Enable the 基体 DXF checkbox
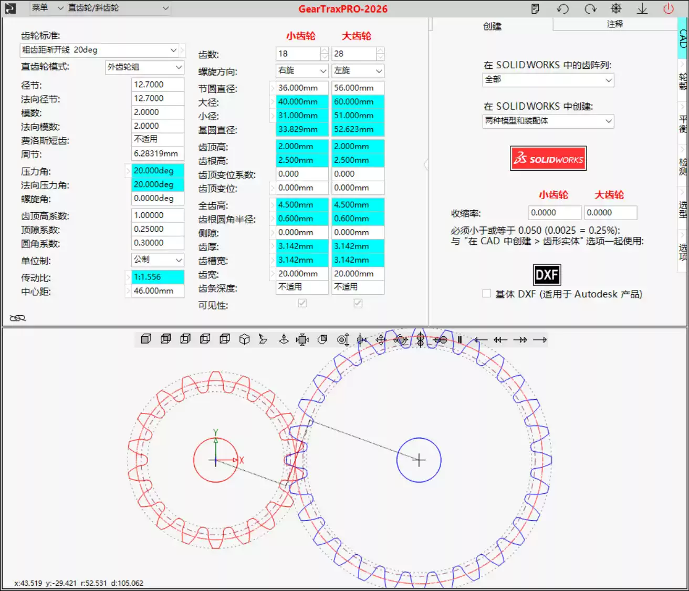 pos(486,293)
